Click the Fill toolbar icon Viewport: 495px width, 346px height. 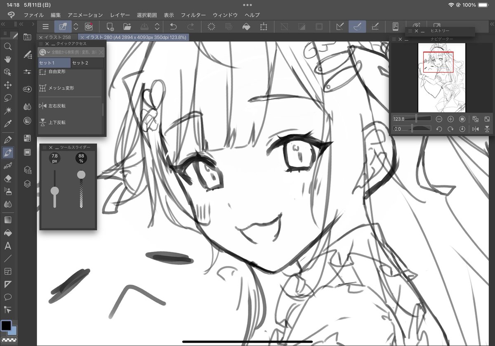pos(246,27)
